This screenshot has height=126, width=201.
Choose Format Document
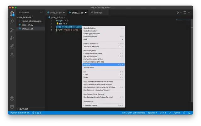click(x=103, y=56)
